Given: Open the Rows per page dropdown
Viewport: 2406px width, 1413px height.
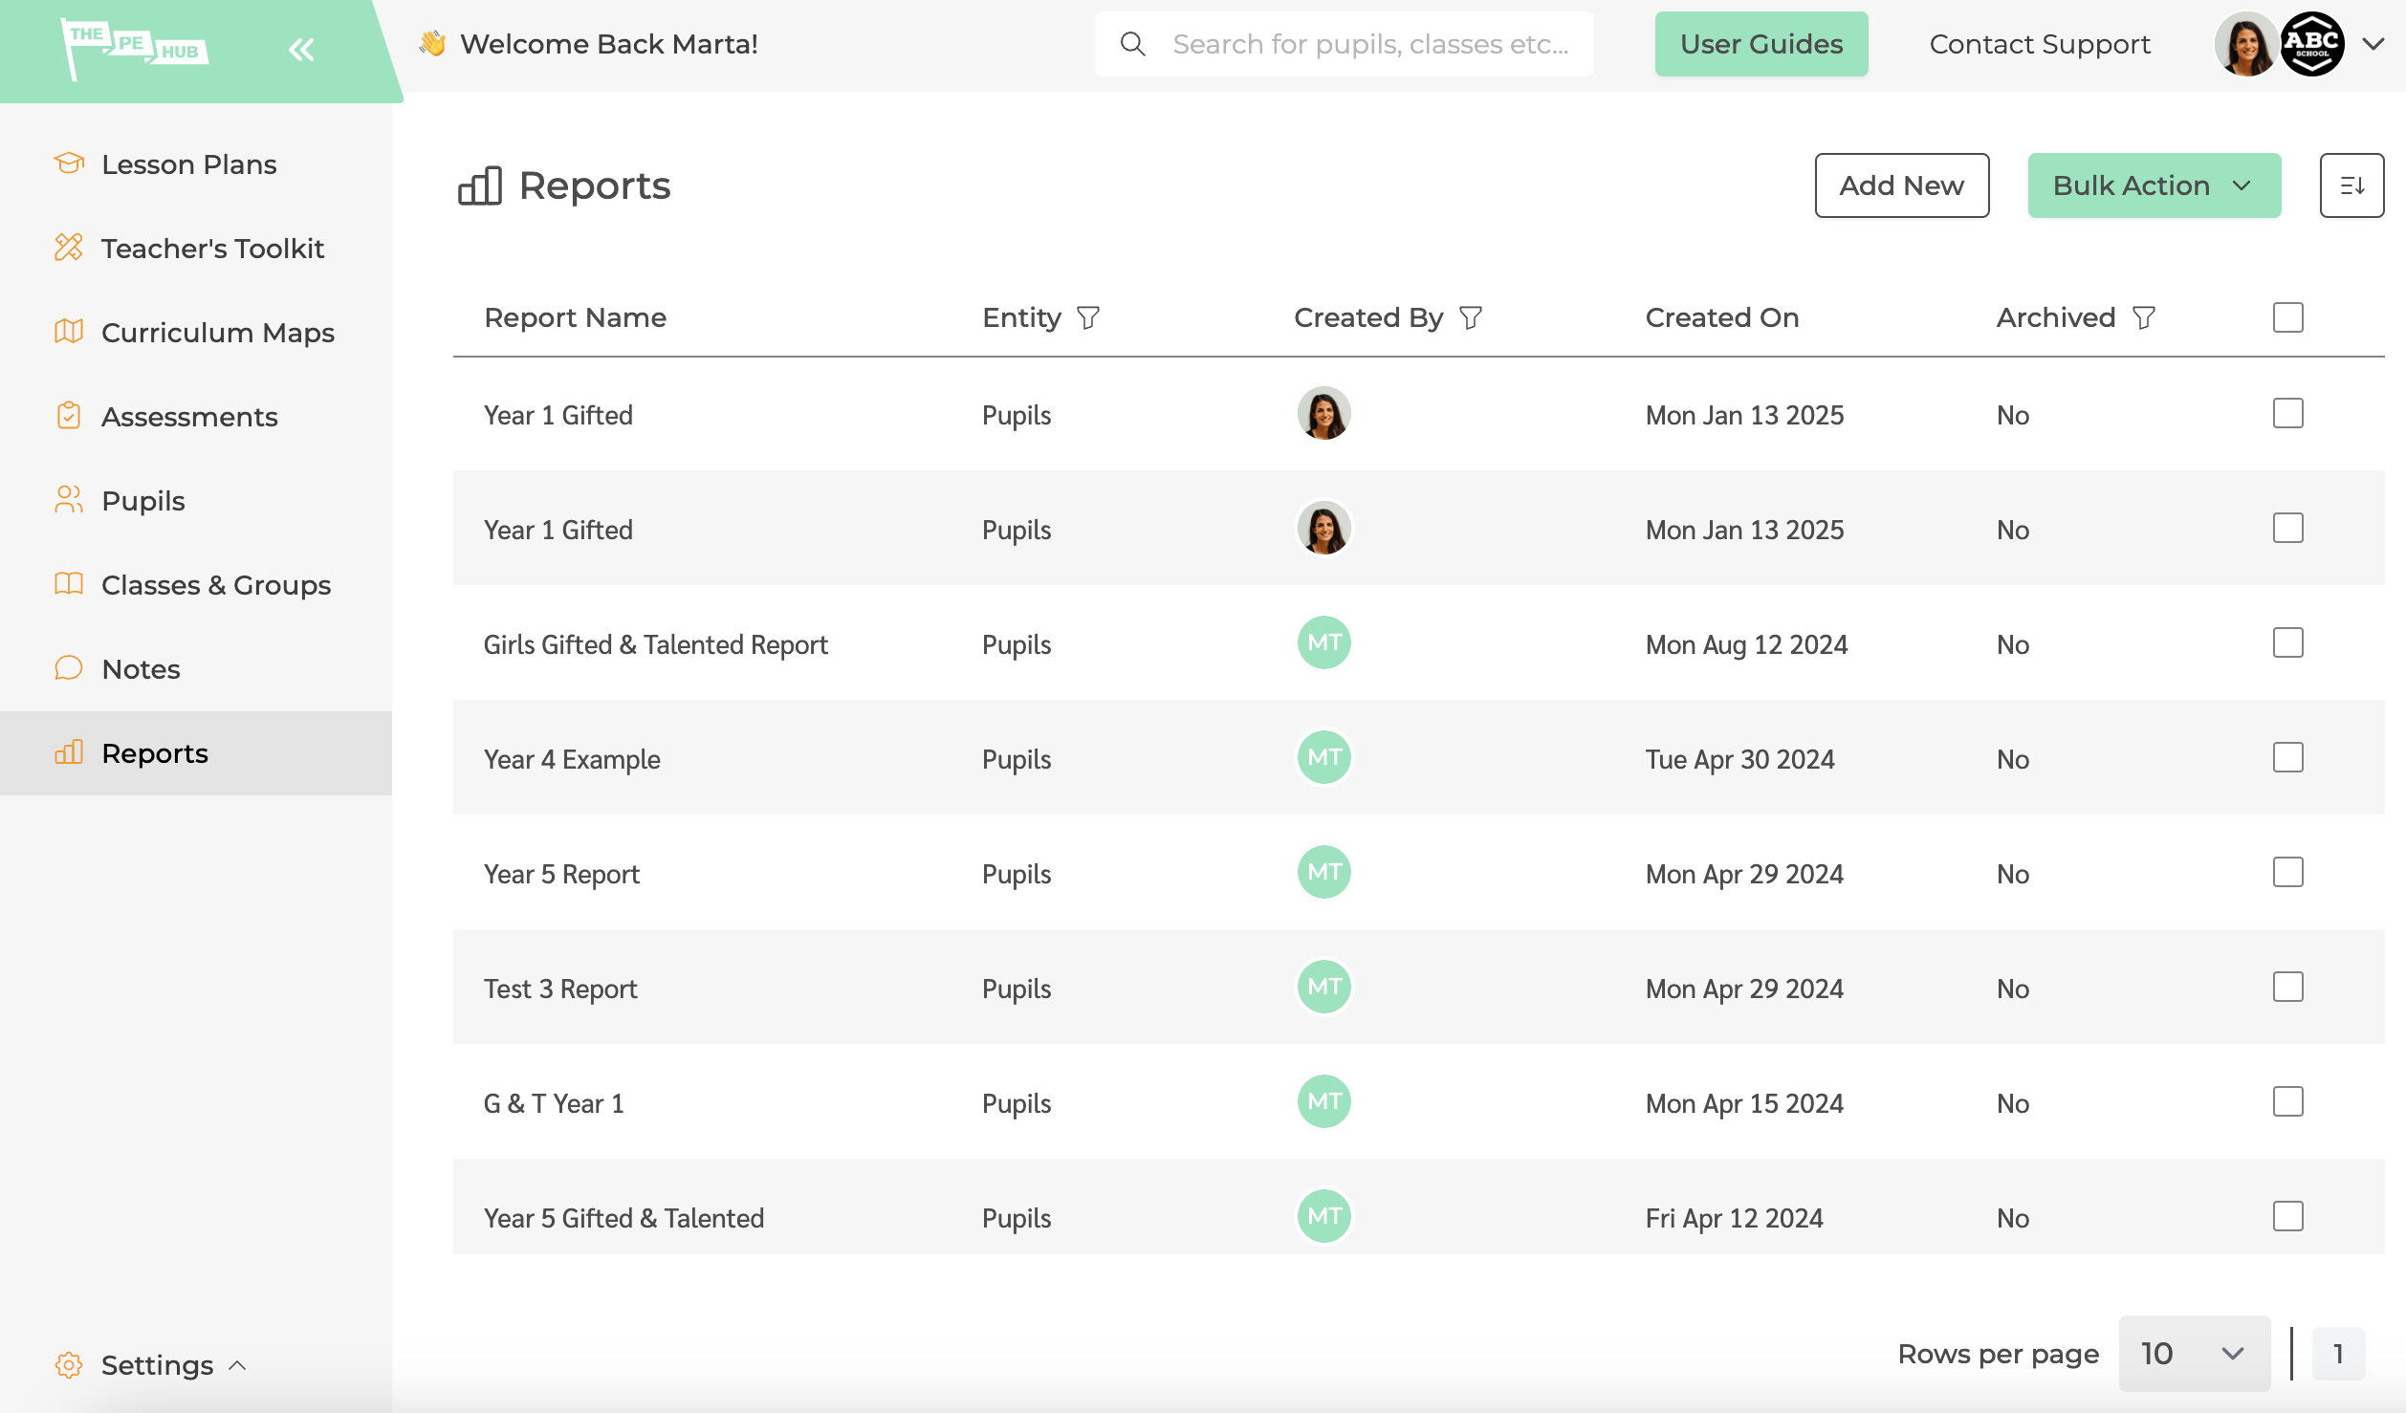Looking at the screenshot, I should point(2194,1353).
